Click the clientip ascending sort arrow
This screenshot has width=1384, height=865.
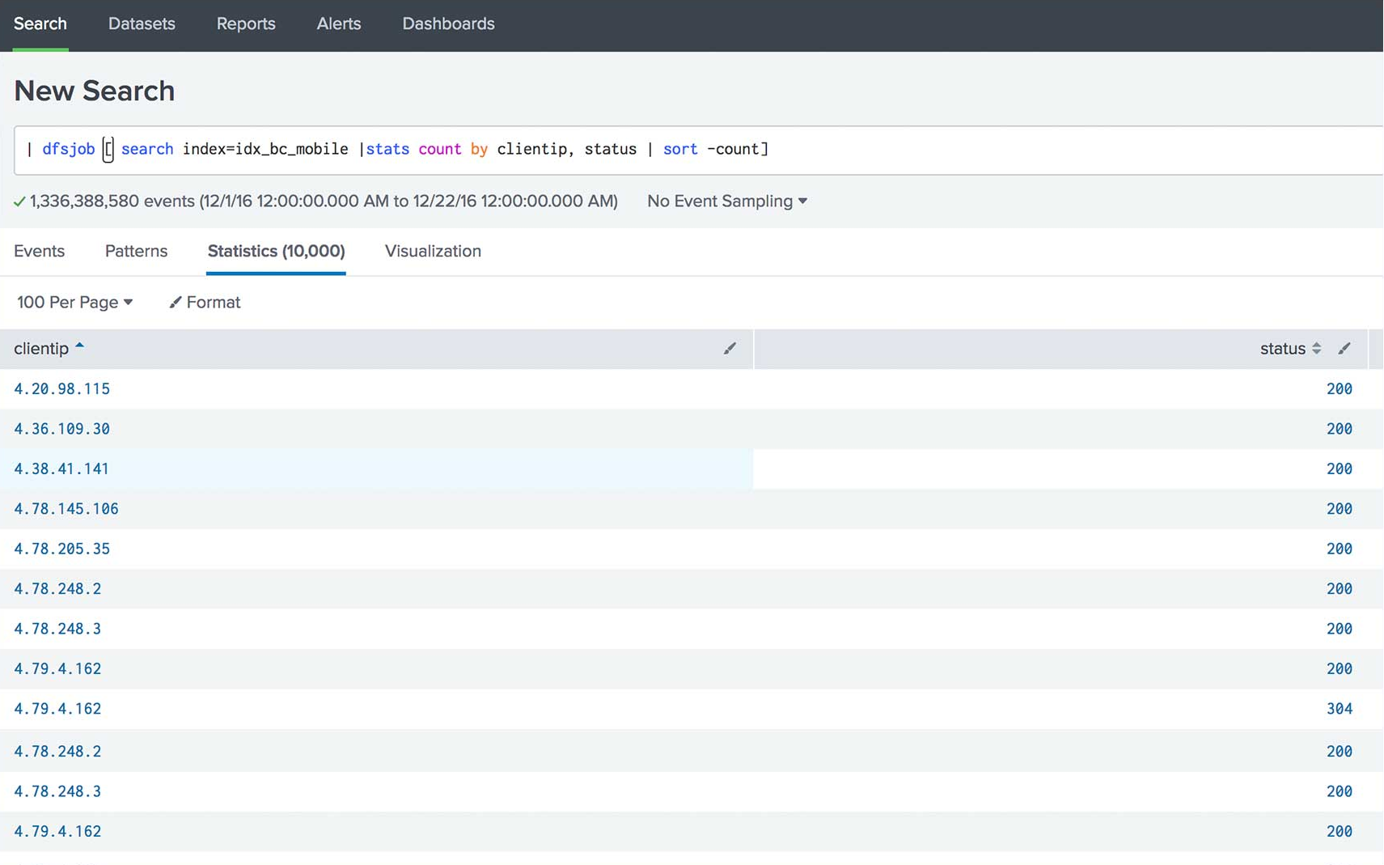[x=79, y=346]
